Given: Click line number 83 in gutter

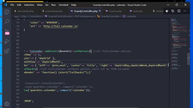Looking at the screenshot, I should click(17, 51).
